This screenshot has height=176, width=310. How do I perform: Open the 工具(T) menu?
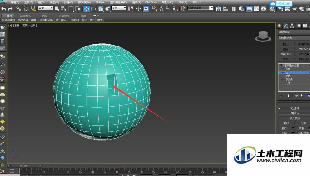[x=29, y=2]
